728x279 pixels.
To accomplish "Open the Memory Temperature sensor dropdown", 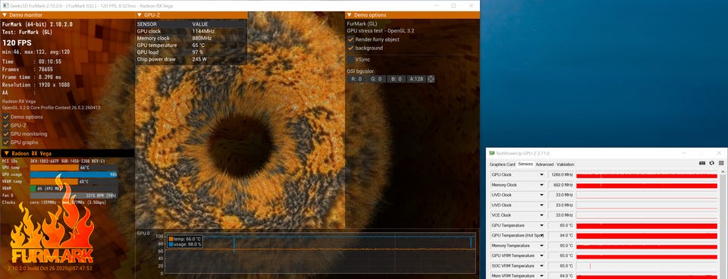I will click(x=541, y=246).
